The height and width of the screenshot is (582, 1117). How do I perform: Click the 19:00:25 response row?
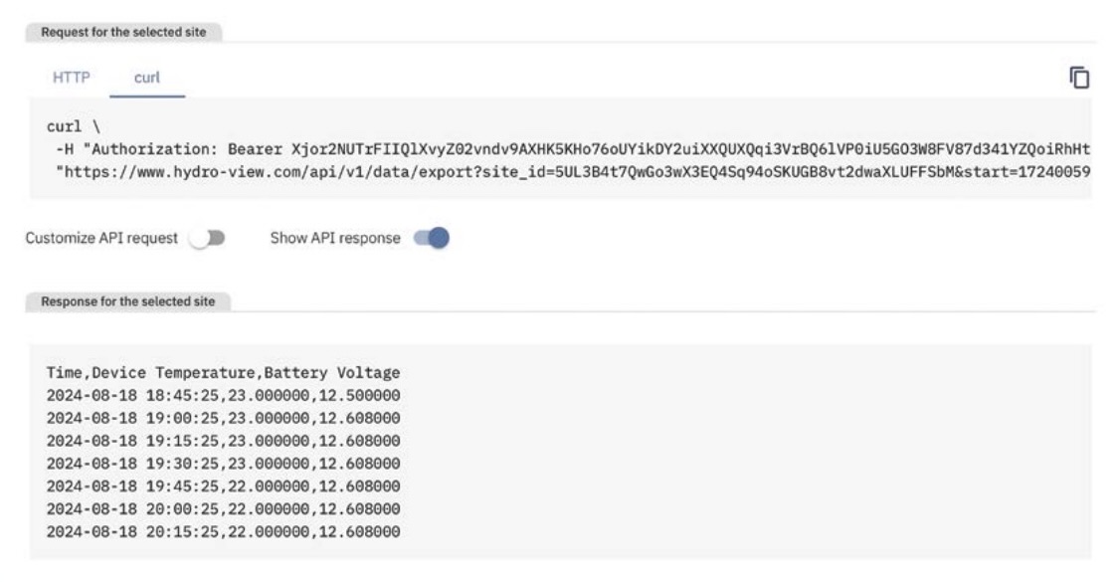223,418
